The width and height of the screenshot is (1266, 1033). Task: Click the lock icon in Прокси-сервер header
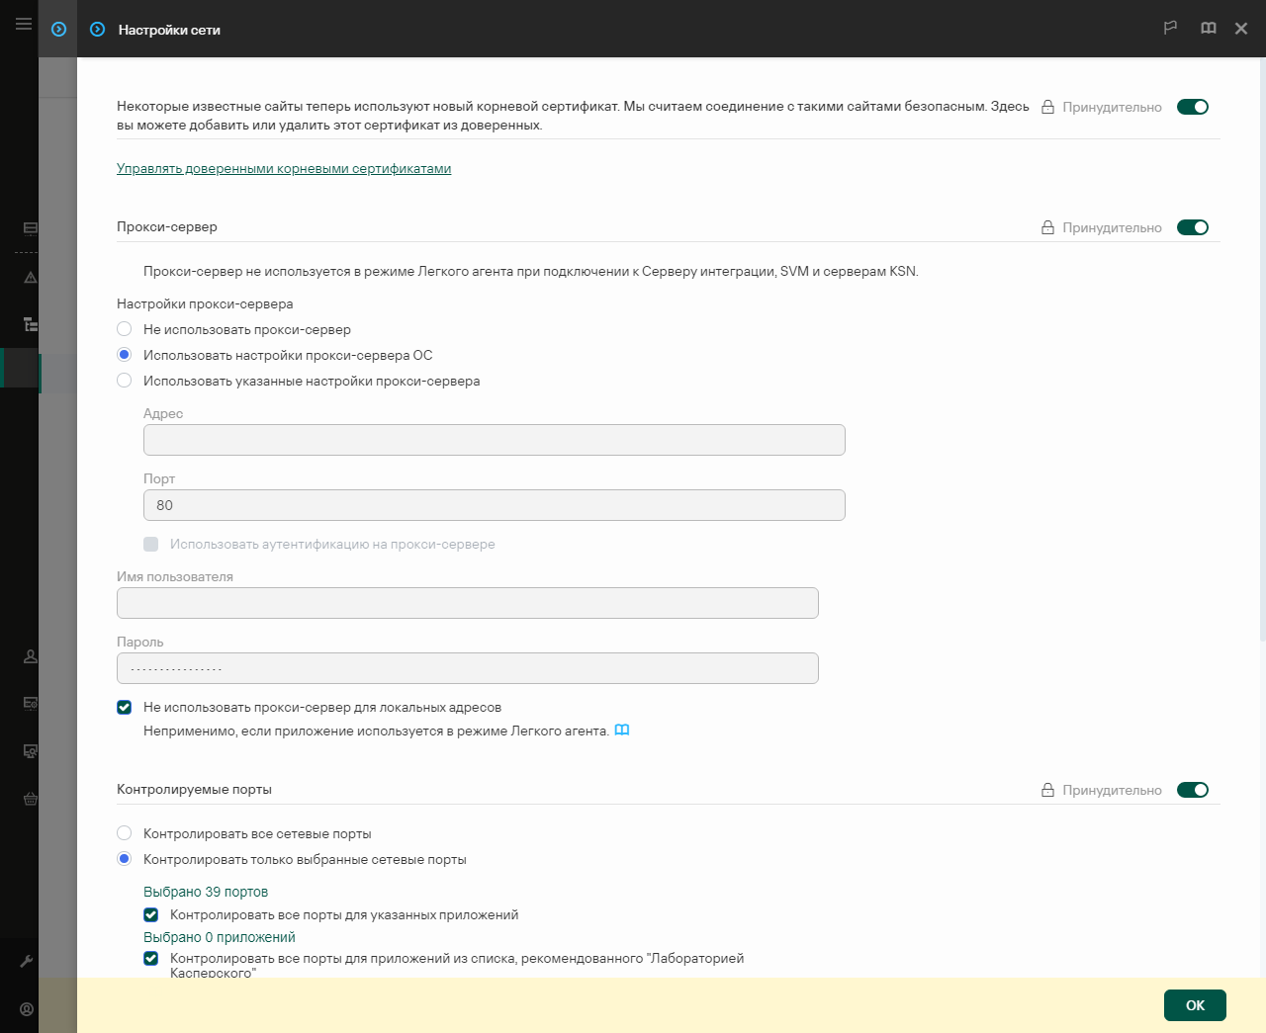[x=1047, y=227]
